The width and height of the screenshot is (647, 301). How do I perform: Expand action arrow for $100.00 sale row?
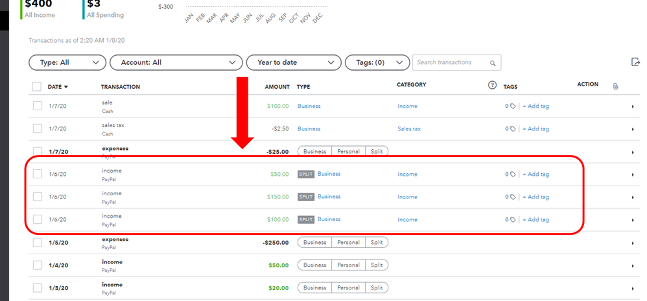click(633, 106)
